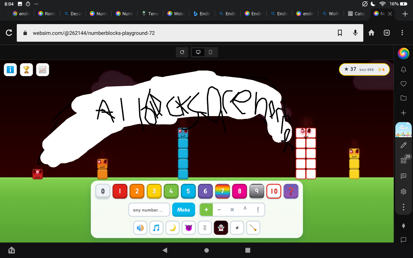Reload the websim preview

[182, 52]
